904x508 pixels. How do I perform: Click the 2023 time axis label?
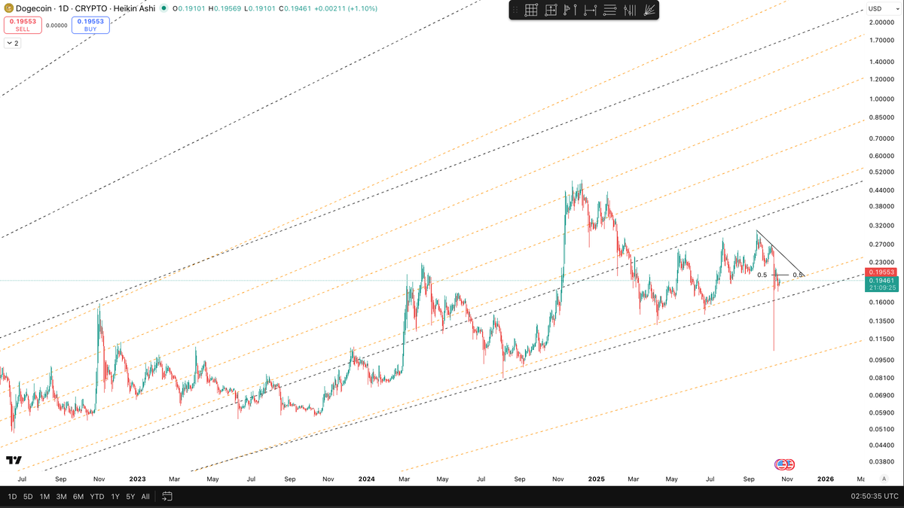(x=137, y=479)
